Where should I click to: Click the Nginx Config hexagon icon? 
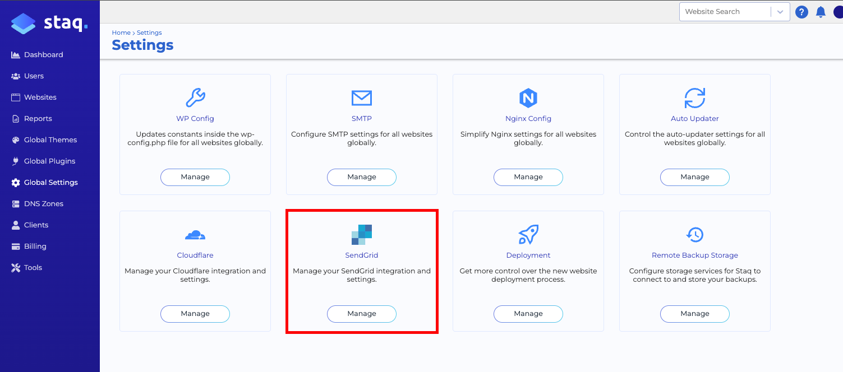tap(528, 97)
